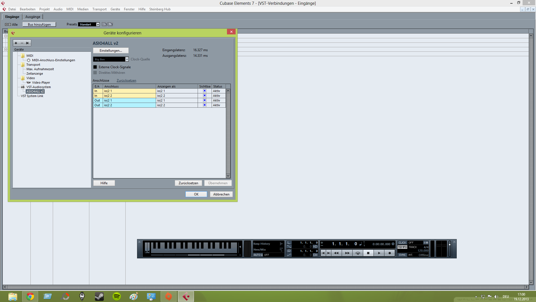
Task: Open the Datei menu
Action: (x=12, y=9)
